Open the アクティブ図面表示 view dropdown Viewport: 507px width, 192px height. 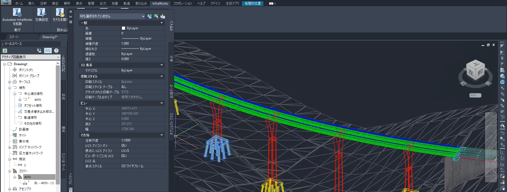click(30, 57)
